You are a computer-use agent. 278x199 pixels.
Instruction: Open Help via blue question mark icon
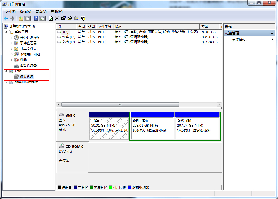point(36,18)
